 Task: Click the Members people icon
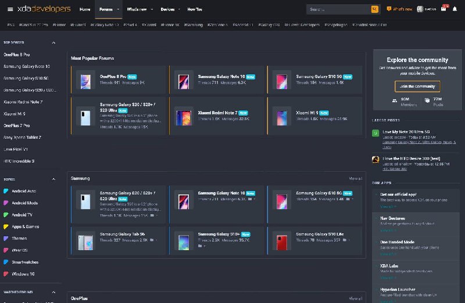395,101
